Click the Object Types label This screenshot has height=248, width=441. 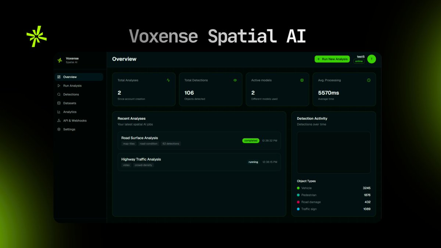(306, 181)
